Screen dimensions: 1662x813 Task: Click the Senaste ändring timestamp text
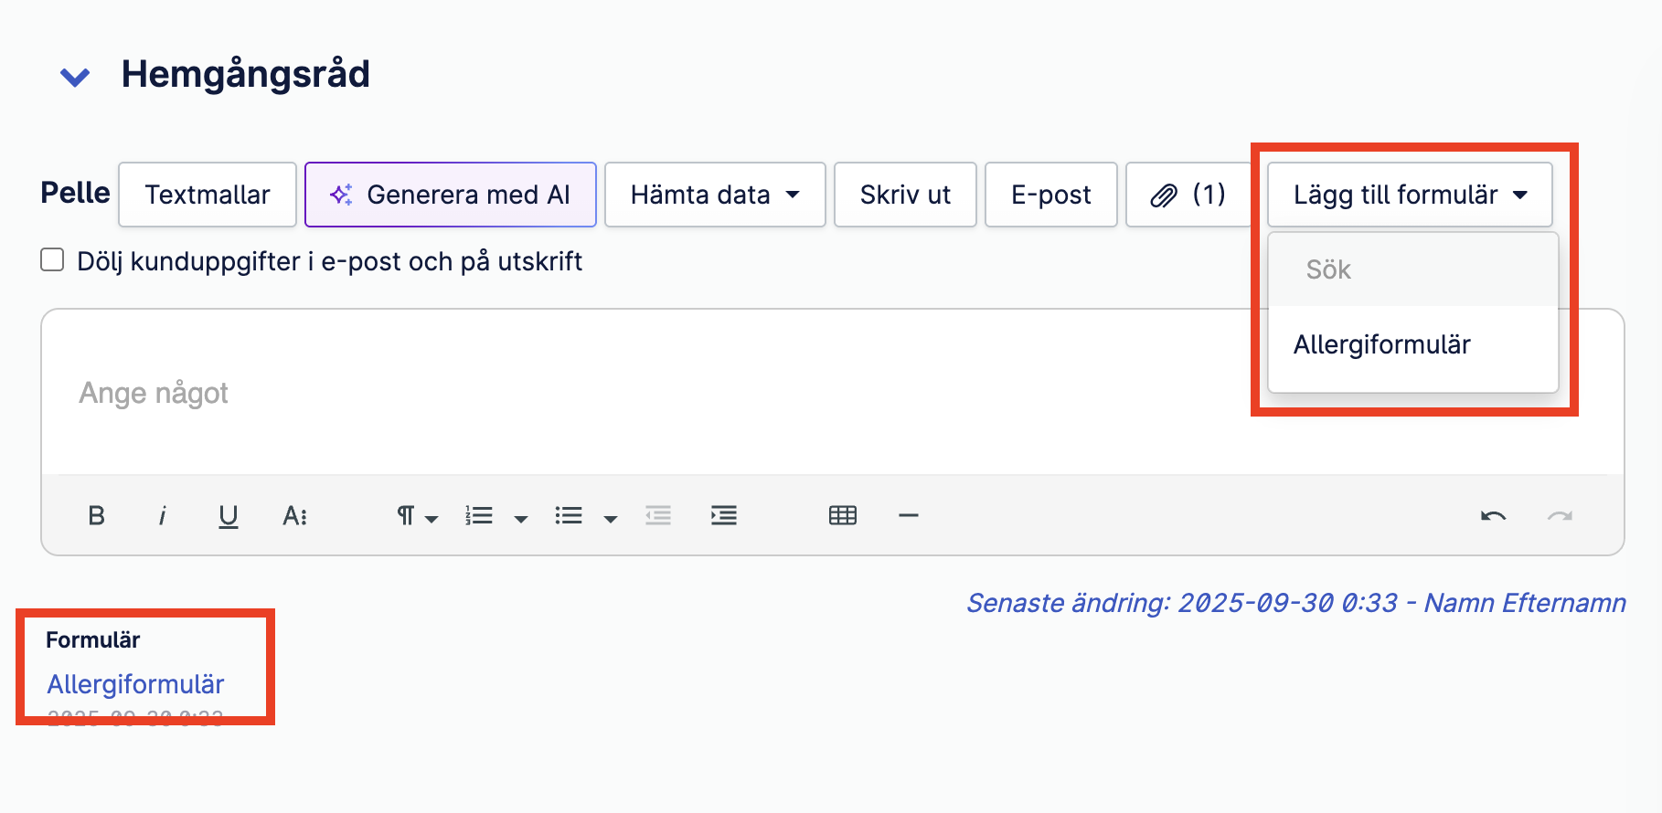1296,603
